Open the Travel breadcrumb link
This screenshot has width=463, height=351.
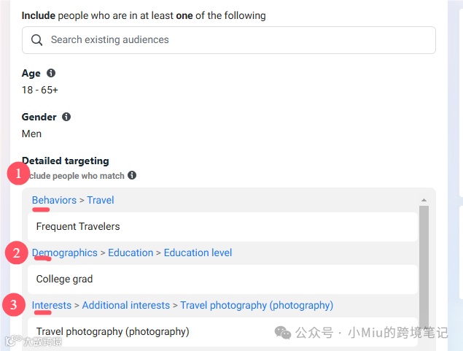click(100, 200)
